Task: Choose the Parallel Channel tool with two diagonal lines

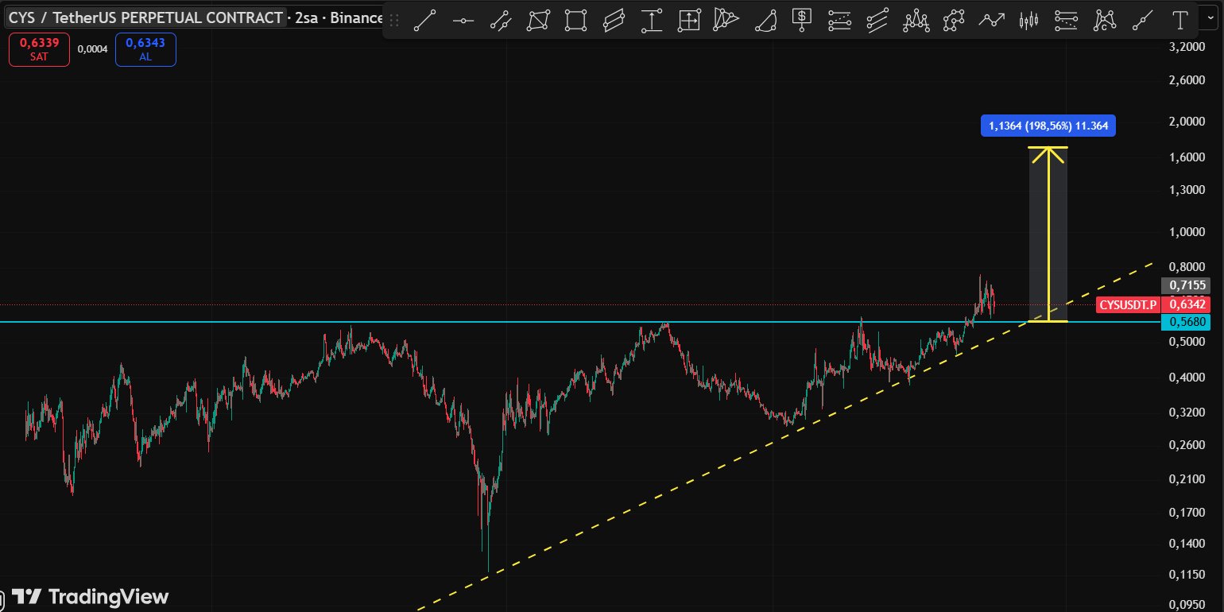Action: tap(501, 20)
